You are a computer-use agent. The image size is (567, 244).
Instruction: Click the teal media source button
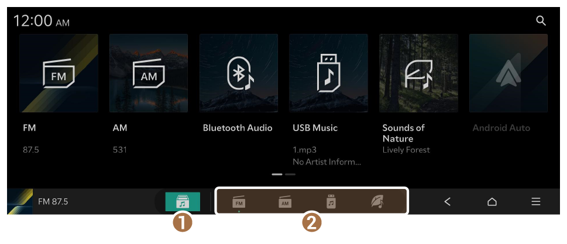tap(183, 202)
